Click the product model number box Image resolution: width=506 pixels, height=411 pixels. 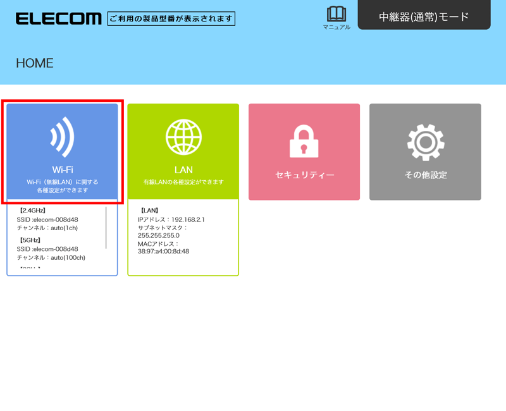pyautogui.click(x=171, y=18)
